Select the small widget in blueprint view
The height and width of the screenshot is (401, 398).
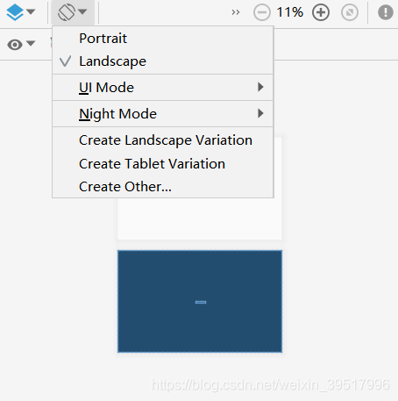click(201, 302)
